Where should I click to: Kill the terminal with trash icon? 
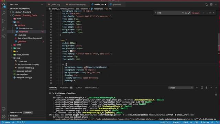click(x=206, y=87)
